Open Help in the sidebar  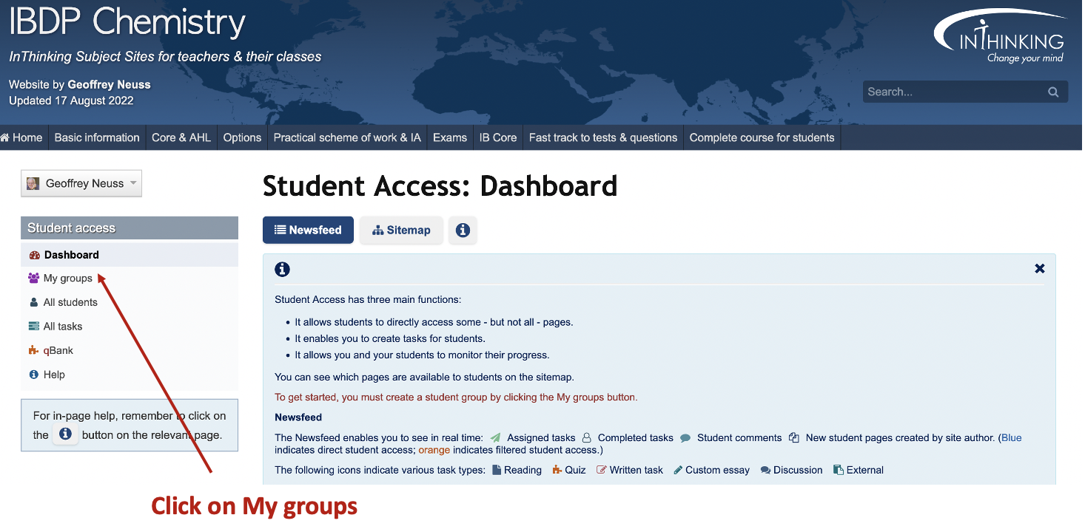54,375
